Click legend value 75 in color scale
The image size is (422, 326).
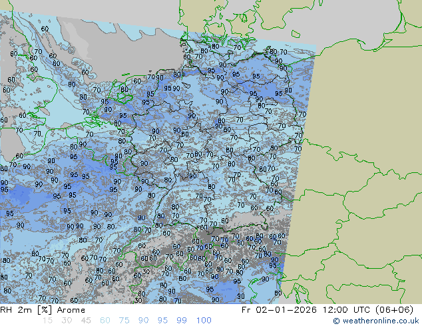tap(124, 321)
